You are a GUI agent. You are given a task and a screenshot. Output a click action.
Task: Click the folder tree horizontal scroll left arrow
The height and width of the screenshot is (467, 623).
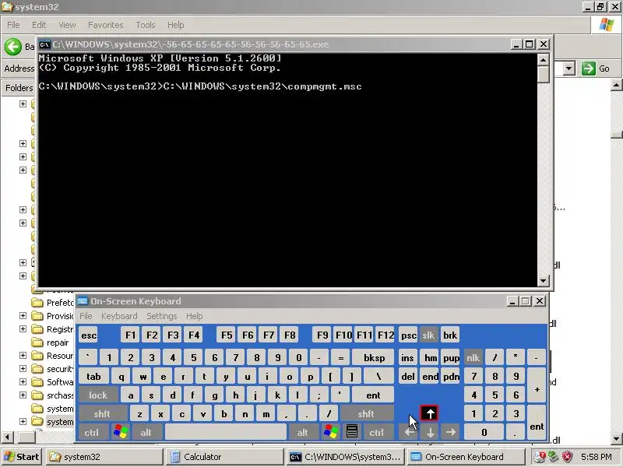6,438
